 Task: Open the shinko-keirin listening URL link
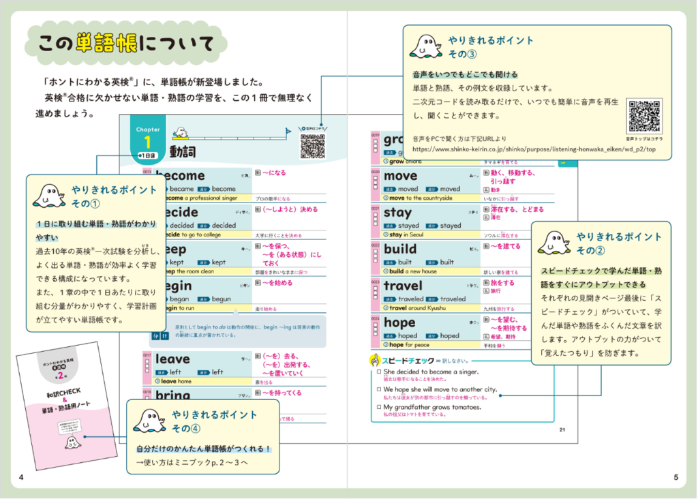[534, 148]
